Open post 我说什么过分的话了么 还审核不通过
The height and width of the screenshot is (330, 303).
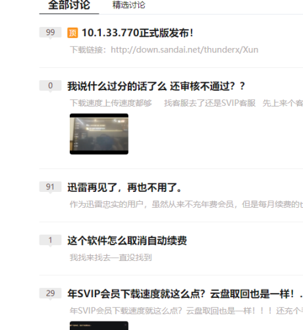[x=156, y=86]
